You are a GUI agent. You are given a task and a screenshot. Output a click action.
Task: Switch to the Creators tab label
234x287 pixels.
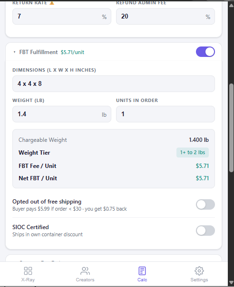click(85, 280)
